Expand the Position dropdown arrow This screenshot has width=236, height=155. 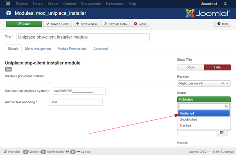(227, 83)
